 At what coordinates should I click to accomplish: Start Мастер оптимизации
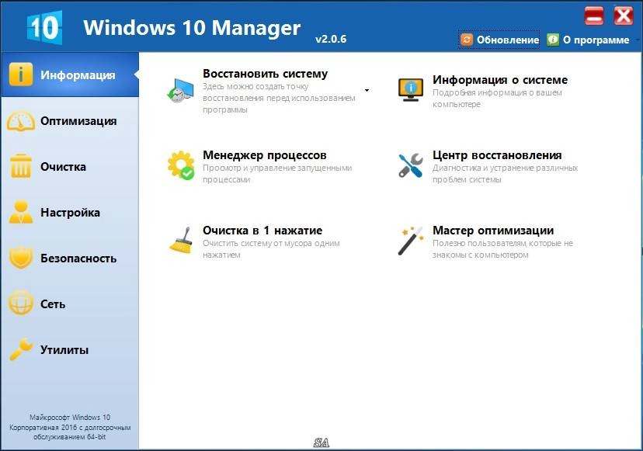493,230
